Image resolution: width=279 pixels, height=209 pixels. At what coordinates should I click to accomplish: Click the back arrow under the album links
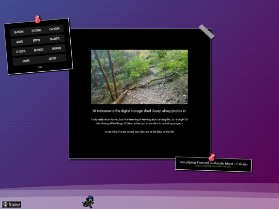click(40, 67)
